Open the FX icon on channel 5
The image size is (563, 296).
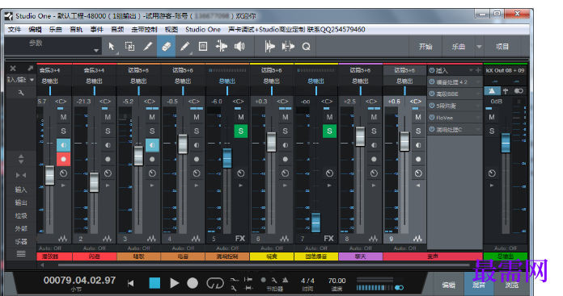[240, 239]
